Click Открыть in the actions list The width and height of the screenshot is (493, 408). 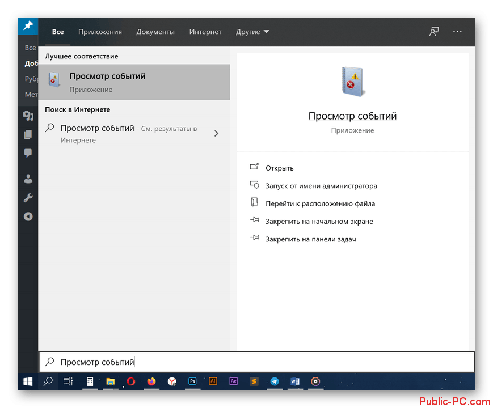279,168
